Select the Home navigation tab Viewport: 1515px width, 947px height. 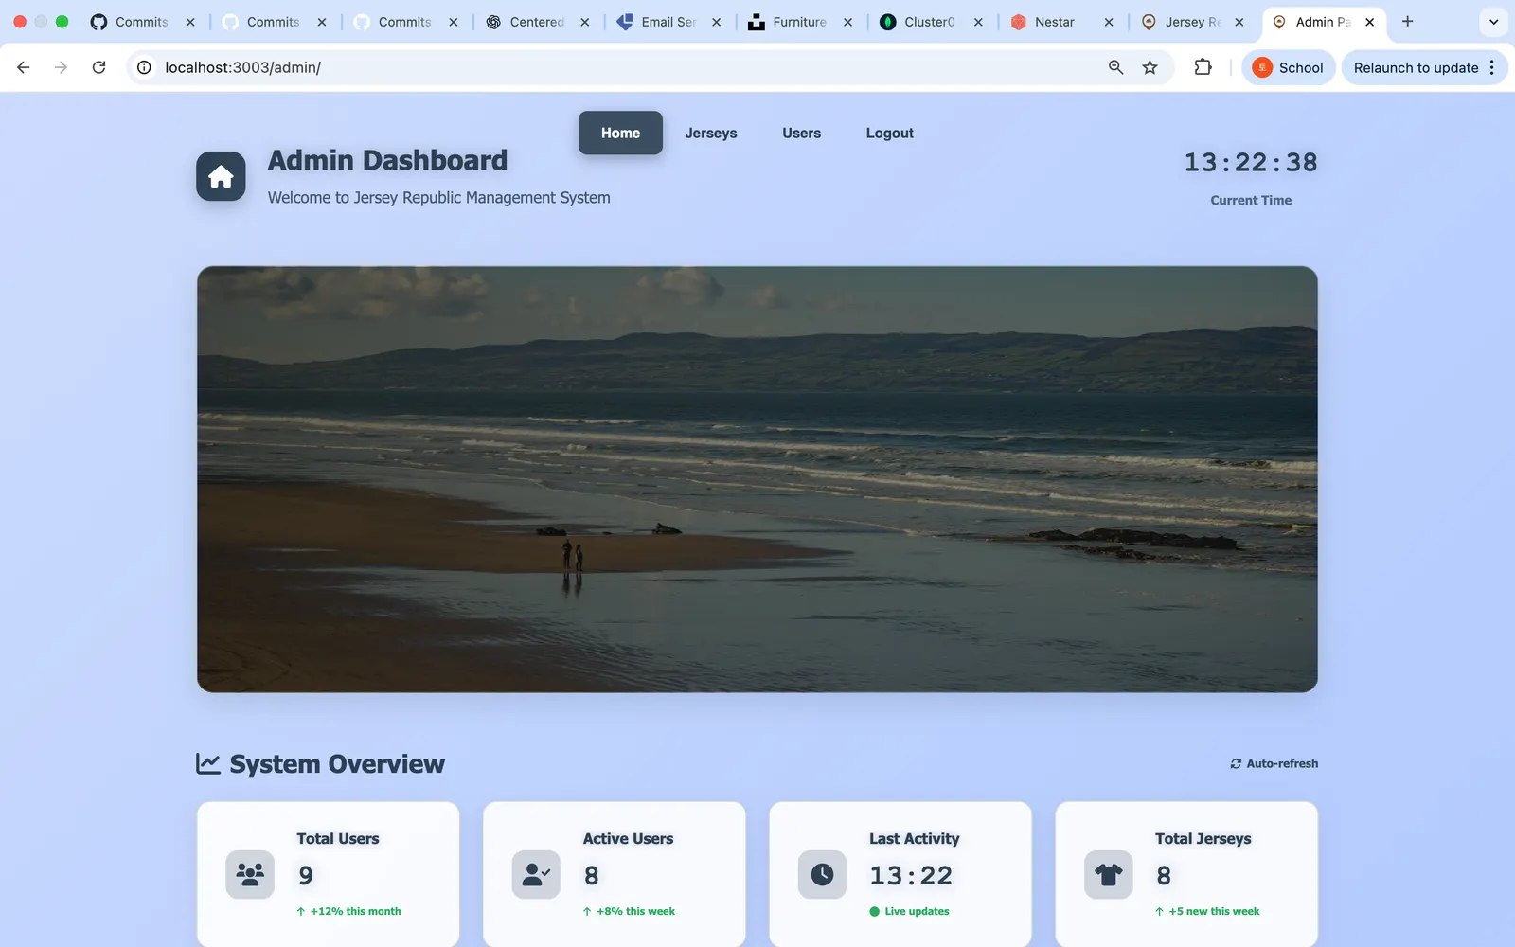coord(620,133)
